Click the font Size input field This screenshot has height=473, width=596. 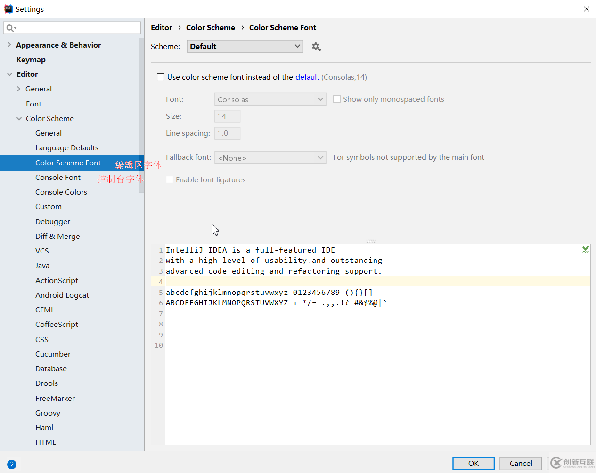tap(227, 116)
